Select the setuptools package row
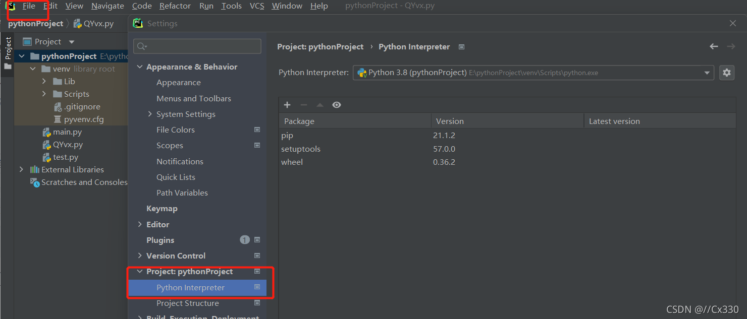This screenshot has width=747, height=319. click(x=507, y=149)
